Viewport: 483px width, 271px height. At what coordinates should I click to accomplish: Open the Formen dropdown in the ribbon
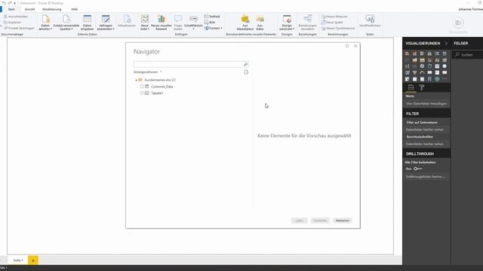(x=213, y=28)
